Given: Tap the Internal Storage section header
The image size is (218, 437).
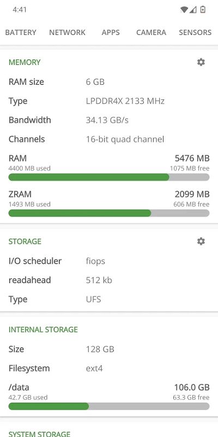Looking at the screenshot, I should (43, 330).
